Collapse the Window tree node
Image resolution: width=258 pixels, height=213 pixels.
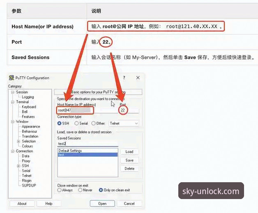pos(12,121)
